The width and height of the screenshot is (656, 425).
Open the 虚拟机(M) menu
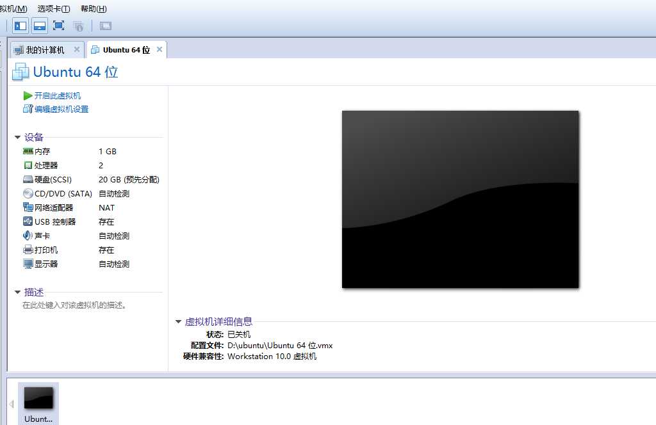click(13, 9)
